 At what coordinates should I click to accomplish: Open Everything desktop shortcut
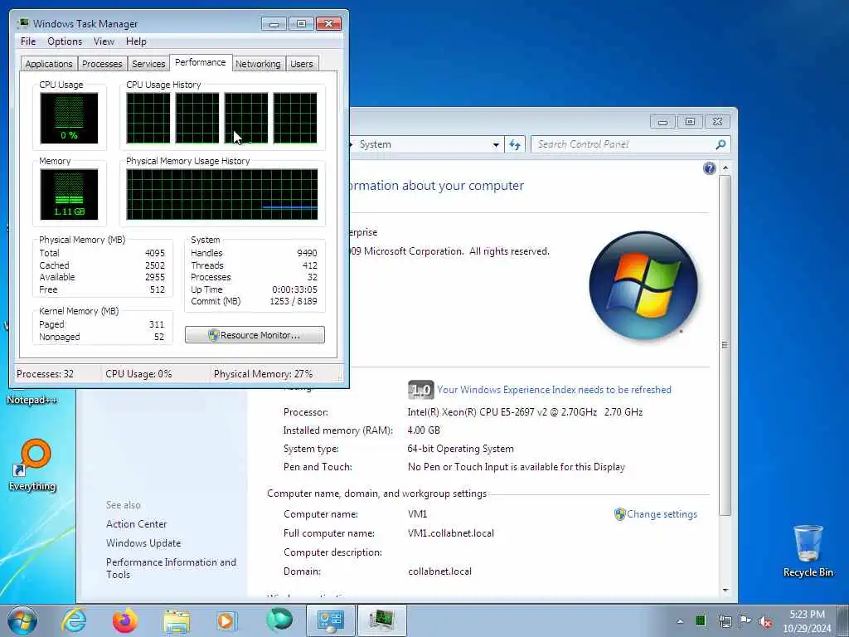[32, 464]
